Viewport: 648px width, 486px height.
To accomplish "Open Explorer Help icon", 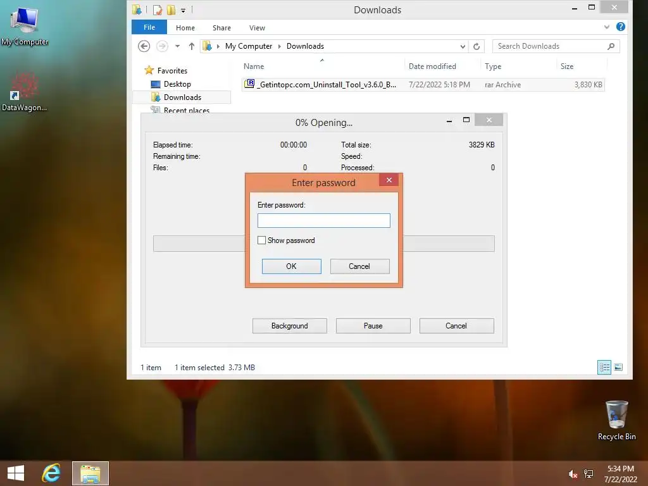I will 620,27.
